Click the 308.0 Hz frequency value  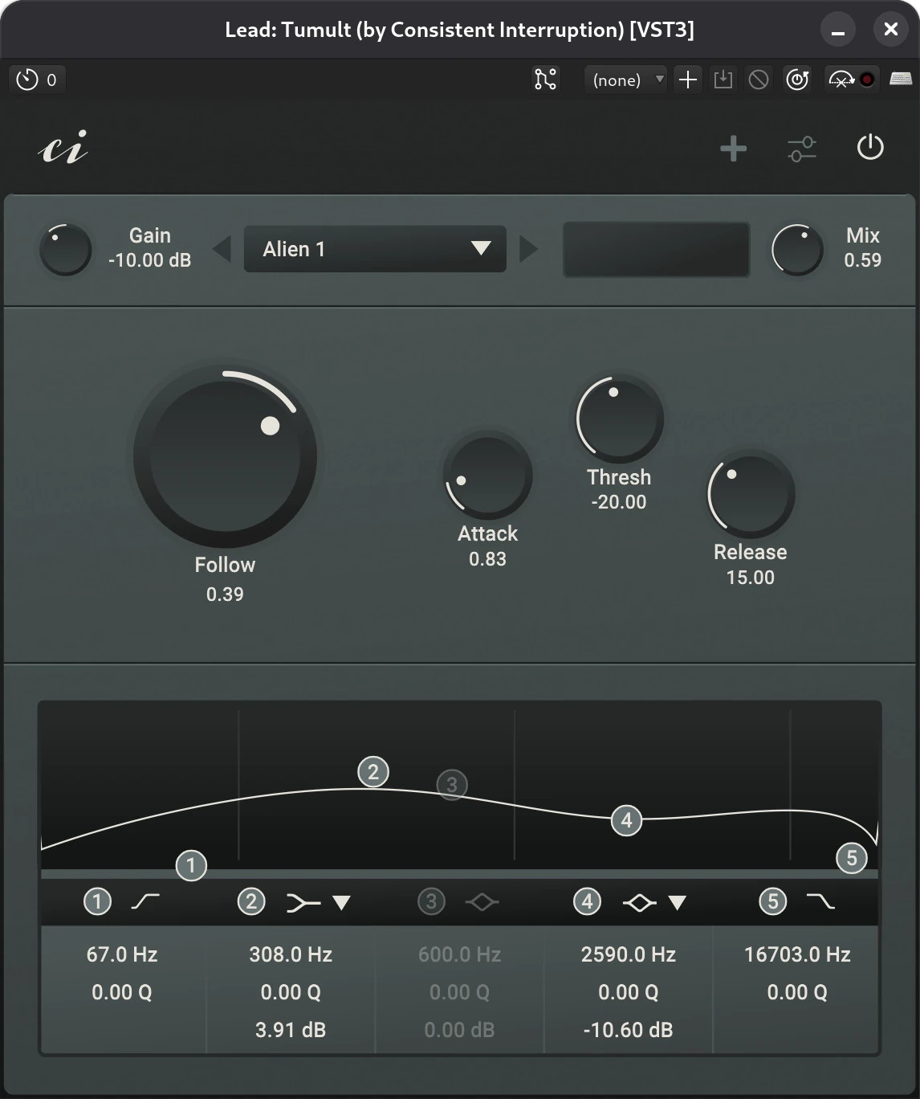tap(291, 954)
